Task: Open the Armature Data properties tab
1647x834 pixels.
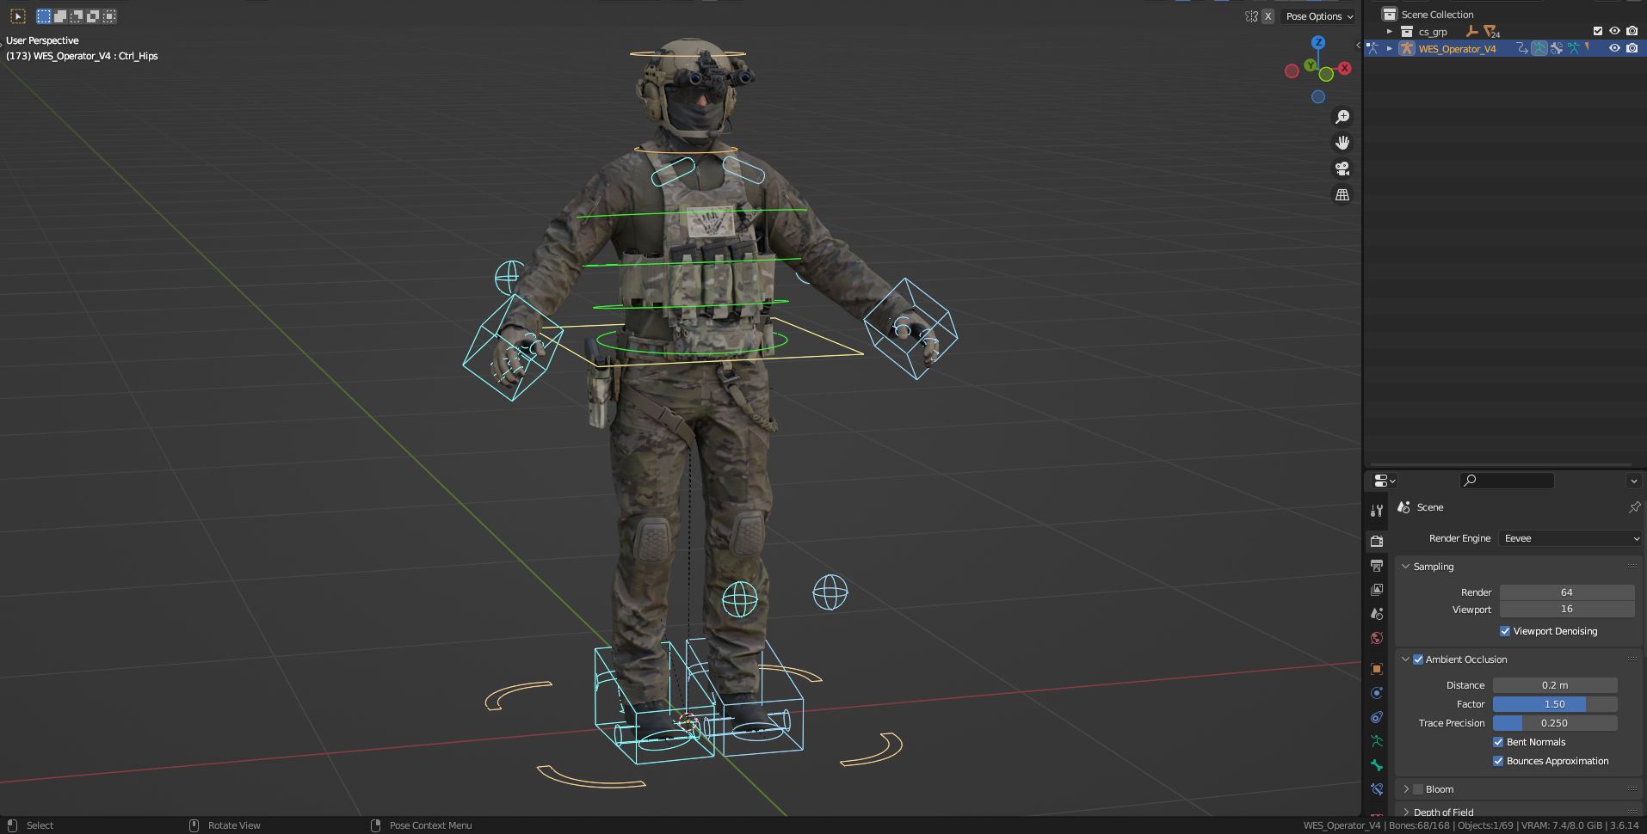Action: (x=1377, y=741)
